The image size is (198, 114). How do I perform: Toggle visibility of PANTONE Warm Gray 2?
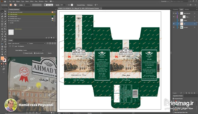(x=9, y=19)
